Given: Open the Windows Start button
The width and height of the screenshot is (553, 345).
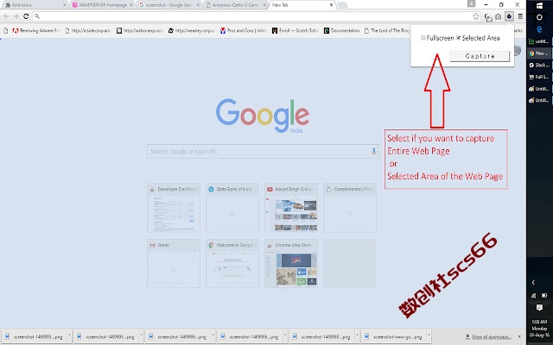Looking at the screenshot, I should click(539, 6).
